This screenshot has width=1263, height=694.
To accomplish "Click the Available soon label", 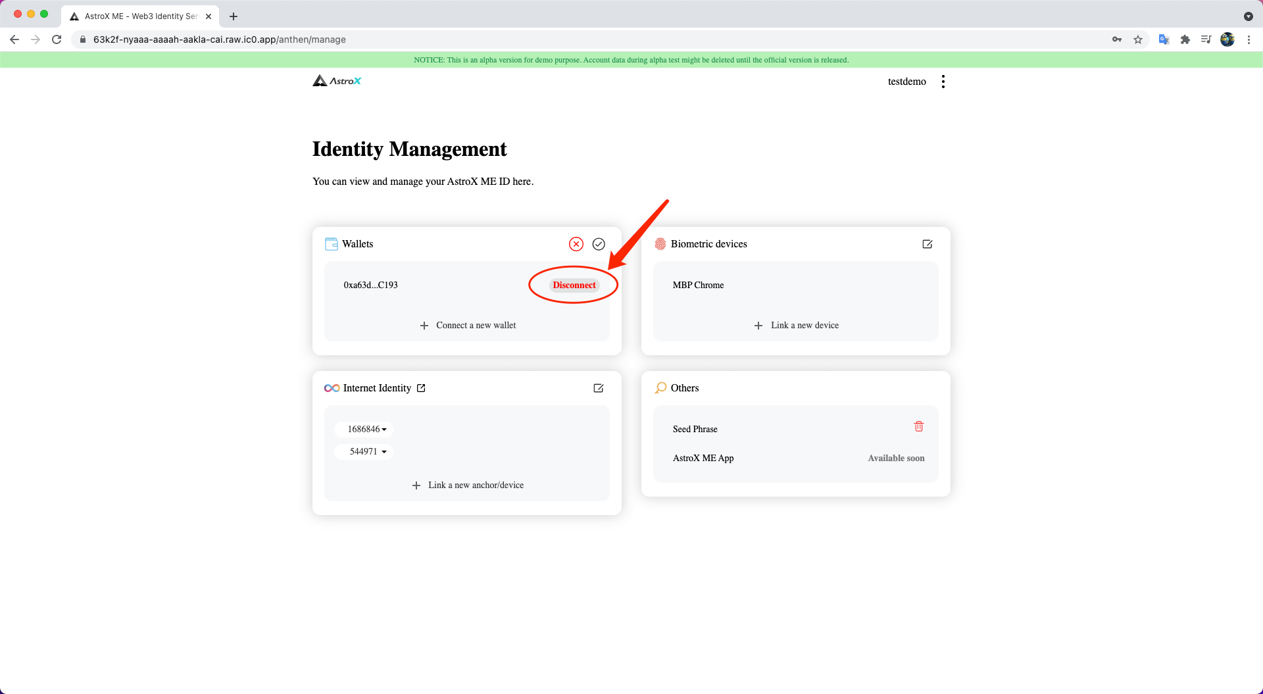I will pyautogui.click(x=896, y=458).
